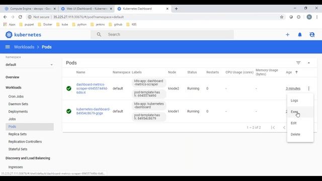Open the python bookmarks folder
The width and height of the screenshot is (322, 181).
pos(79,25)
